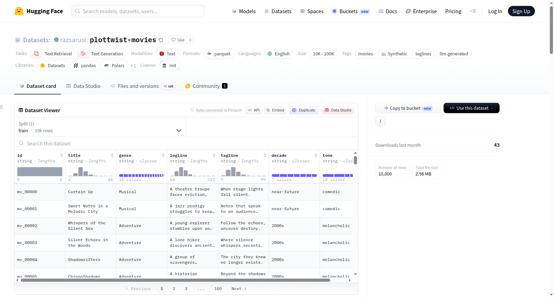
Task: Click the Hugging Face logo icon
Action: [19, 11]
